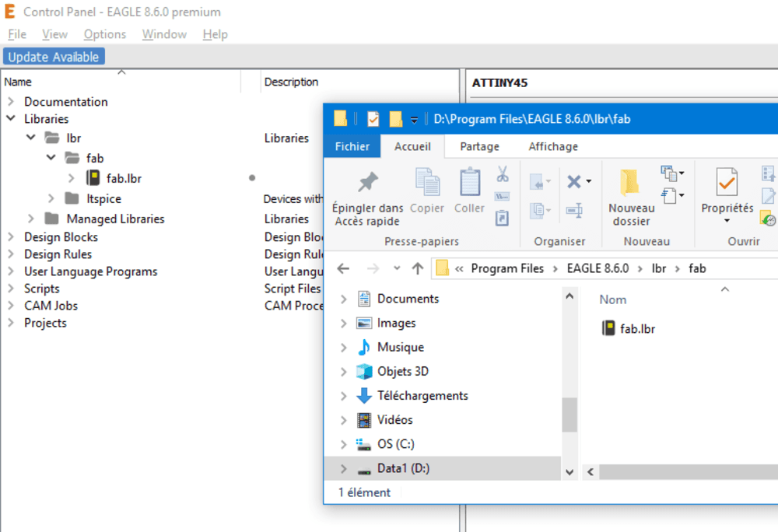Open the Help menu
Image resolution: width=778 pixels, height=532 pixels.
pos(216,34)
